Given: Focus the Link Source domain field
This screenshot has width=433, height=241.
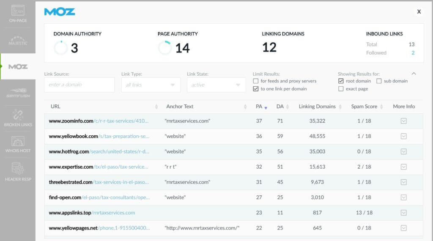Looking at the screenshot, I should tap(79, 85).
